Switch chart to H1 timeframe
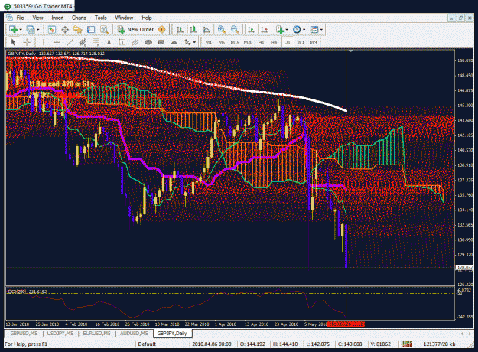Image resolution: width=478 pixels, height=352 pixels. (x=261, y=42)
